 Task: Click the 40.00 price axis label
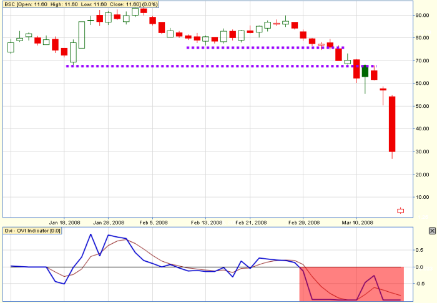point(421,128)
